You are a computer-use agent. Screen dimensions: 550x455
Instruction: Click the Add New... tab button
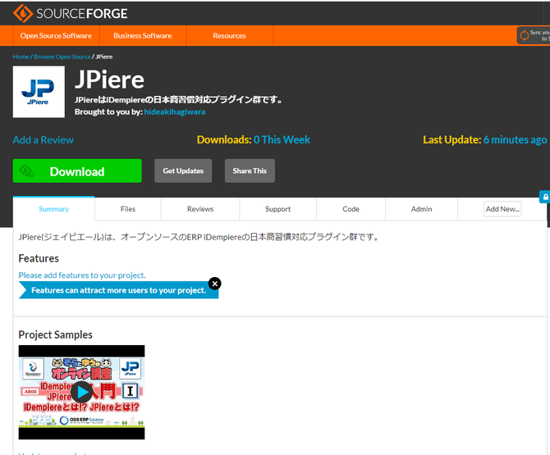pos(502,209)
